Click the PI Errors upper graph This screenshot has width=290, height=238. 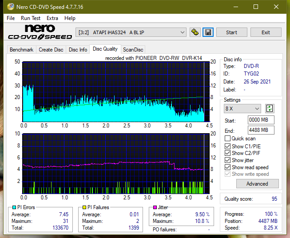coord(116,92)
